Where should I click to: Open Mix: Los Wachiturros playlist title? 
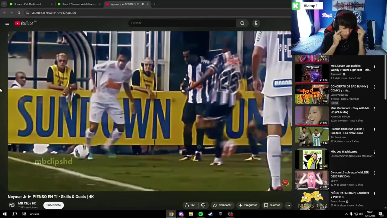tap(344, 152)
